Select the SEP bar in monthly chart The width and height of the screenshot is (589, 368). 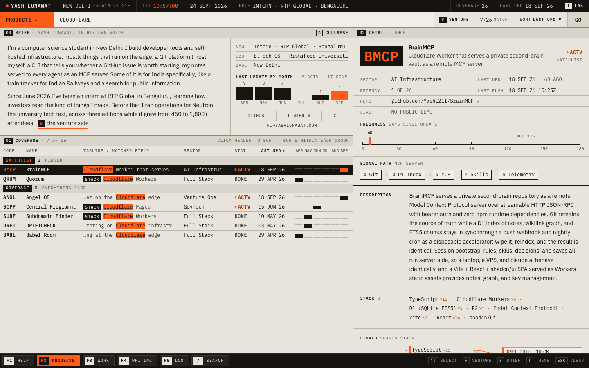pos(339,95)
